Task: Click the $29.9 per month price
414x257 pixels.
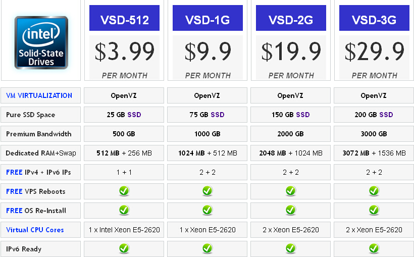Action: (x=374, y=58)
